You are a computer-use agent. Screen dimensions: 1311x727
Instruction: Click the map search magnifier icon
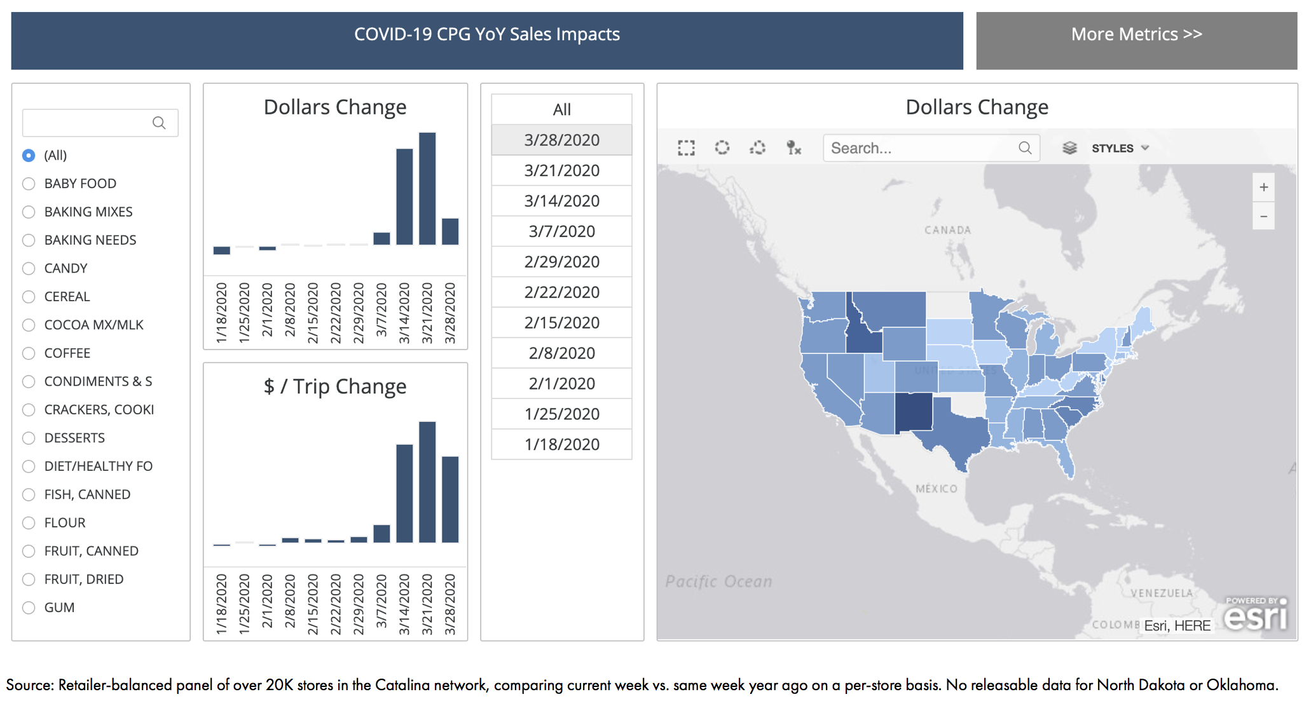pyautogui.click(x=1024, y=148)
